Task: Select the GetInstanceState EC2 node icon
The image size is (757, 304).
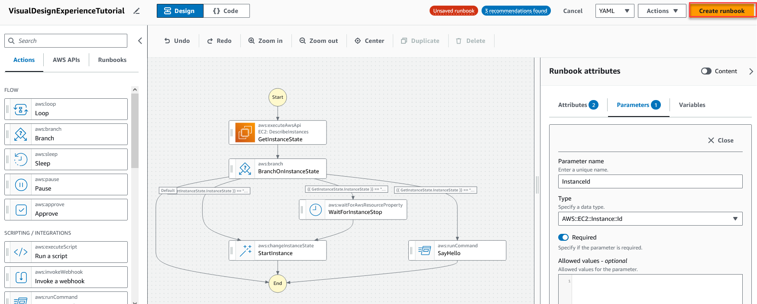Action: [245, 133]
